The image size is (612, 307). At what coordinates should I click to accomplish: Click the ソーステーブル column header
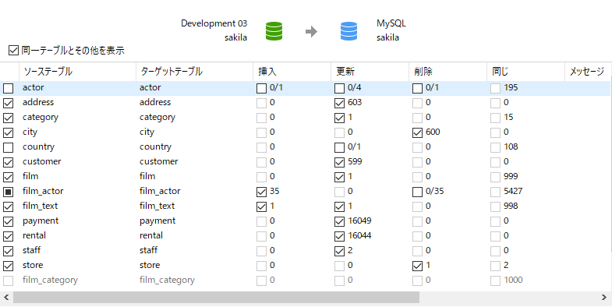point(77,72)
